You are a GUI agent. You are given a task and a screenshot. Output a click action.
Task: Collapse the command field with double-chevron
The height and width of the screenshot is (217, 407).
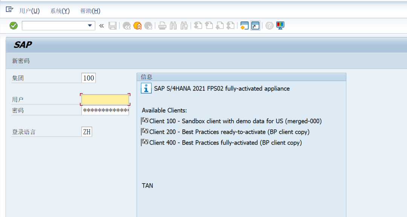(x=101, y=26)
